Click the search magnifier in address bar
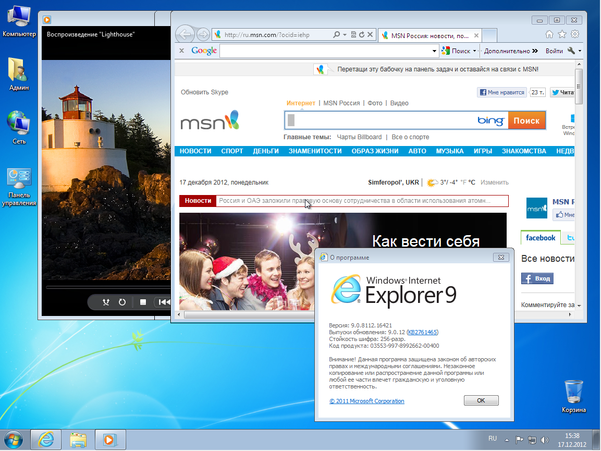Image resolution: width=601 pixels, height=451 pixels. click(336, 34)
